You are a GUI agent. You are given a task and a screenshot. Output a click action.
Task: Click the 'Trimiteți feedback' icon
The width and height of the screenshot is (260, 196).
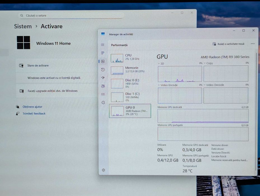18,113
